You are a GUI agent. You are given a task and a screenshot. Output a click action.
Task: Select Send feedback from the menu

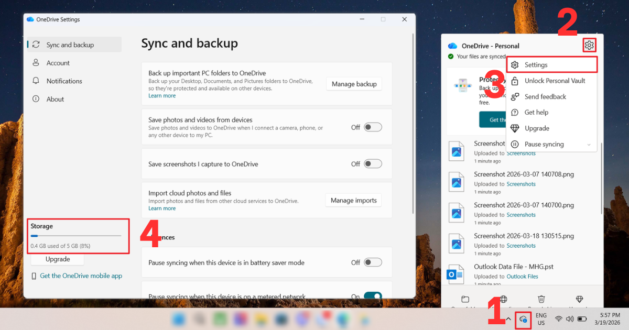click(552, 96)
